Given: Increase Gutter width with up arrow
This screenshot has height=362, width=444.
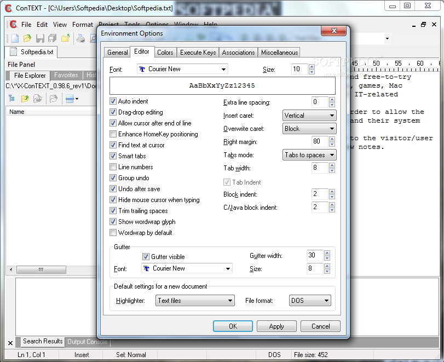Looking at the screenshot, I should (327, 253).
